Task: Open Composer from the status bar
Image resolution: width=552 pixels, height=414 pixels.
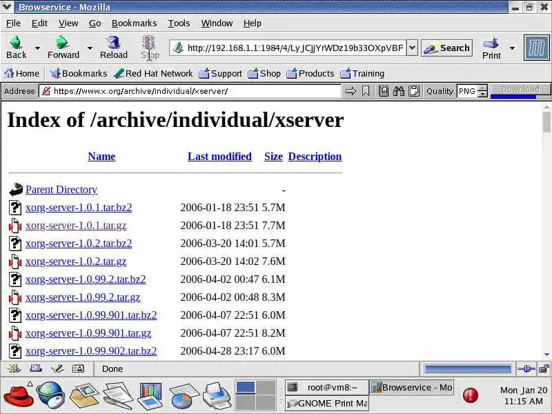Action: point(57,368)
